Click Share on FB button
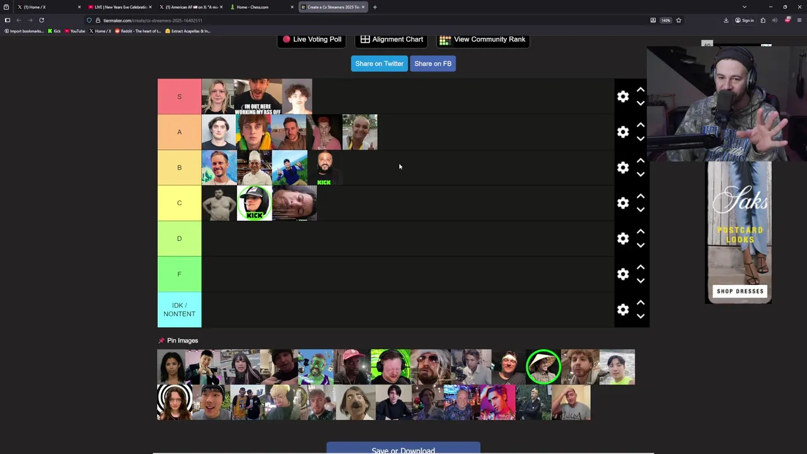Image resolution: width=807 pixels, height=454 pixels. pos(433,64)
